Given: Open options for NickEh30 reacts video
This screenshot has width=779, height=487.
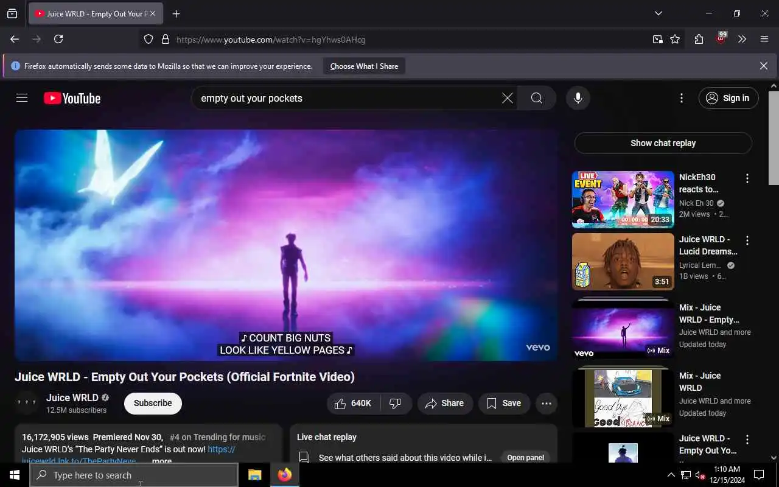Looking at the screenshot, I should pos(747,178).
